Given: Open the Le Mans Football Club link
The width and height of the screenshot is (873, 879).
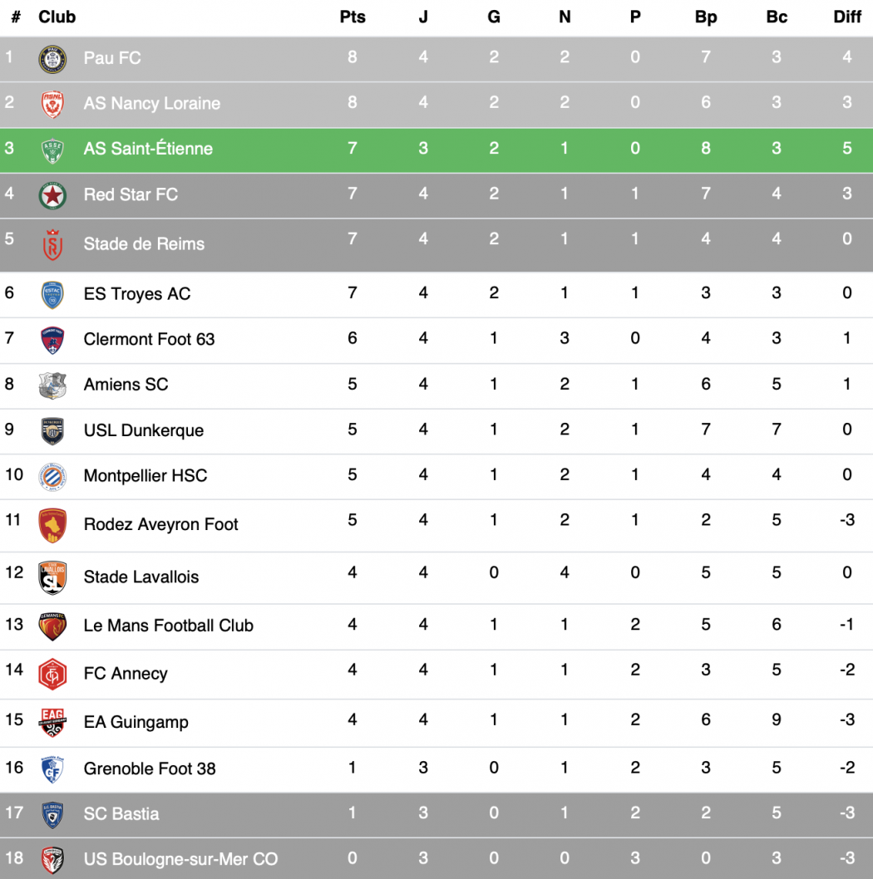Looking at the screenshot, I should click(x=168, y=625).
